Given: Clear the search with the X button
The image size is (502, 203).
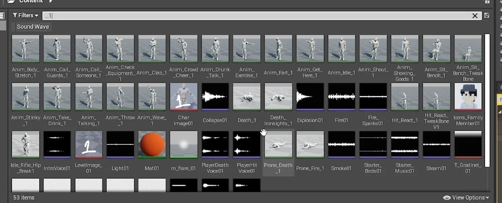Looking at the screenshot, I should (x=475, y=15).
